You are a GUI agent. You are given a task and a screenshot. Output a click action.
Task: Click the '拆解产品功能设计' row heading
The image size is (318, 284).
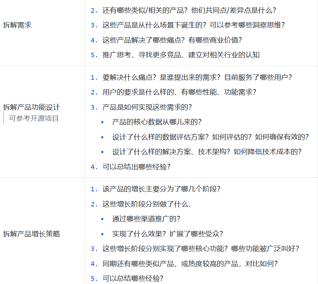(32, 107)
